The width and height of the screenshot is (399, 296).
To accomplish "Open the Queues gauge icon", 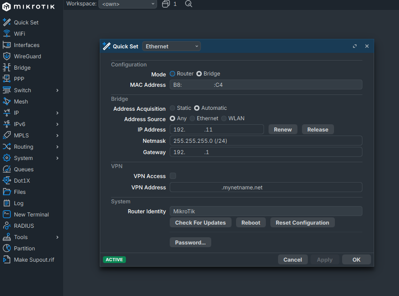I will point(7,169).
